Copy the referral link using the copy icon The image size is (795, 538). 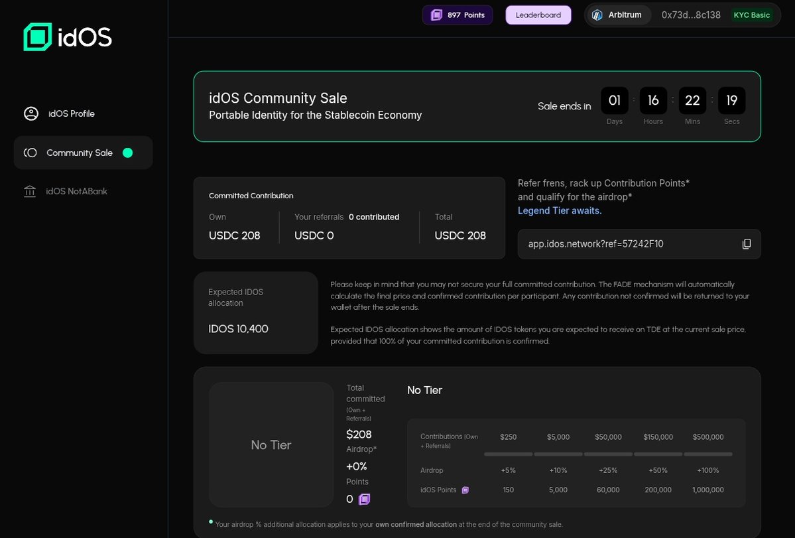point(747,244)
